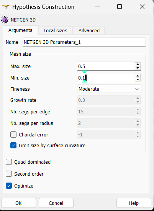Confirm with the OK button

pyautogui.click(x=18, y=203)
